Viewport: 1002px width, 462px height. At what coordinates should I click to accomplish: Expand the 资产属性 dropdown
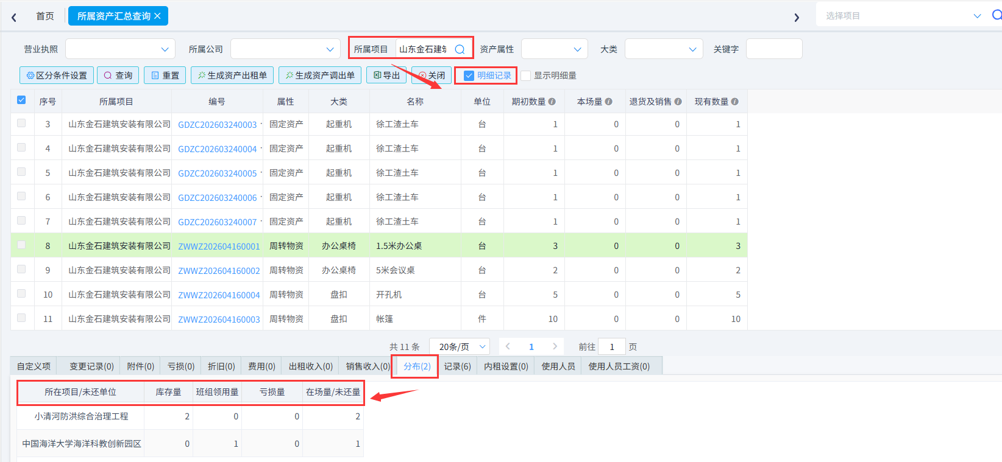click(555, 49)
